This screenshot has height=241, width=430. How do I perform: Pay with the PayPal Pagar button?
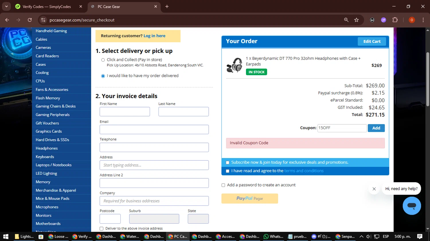[250, 198]
